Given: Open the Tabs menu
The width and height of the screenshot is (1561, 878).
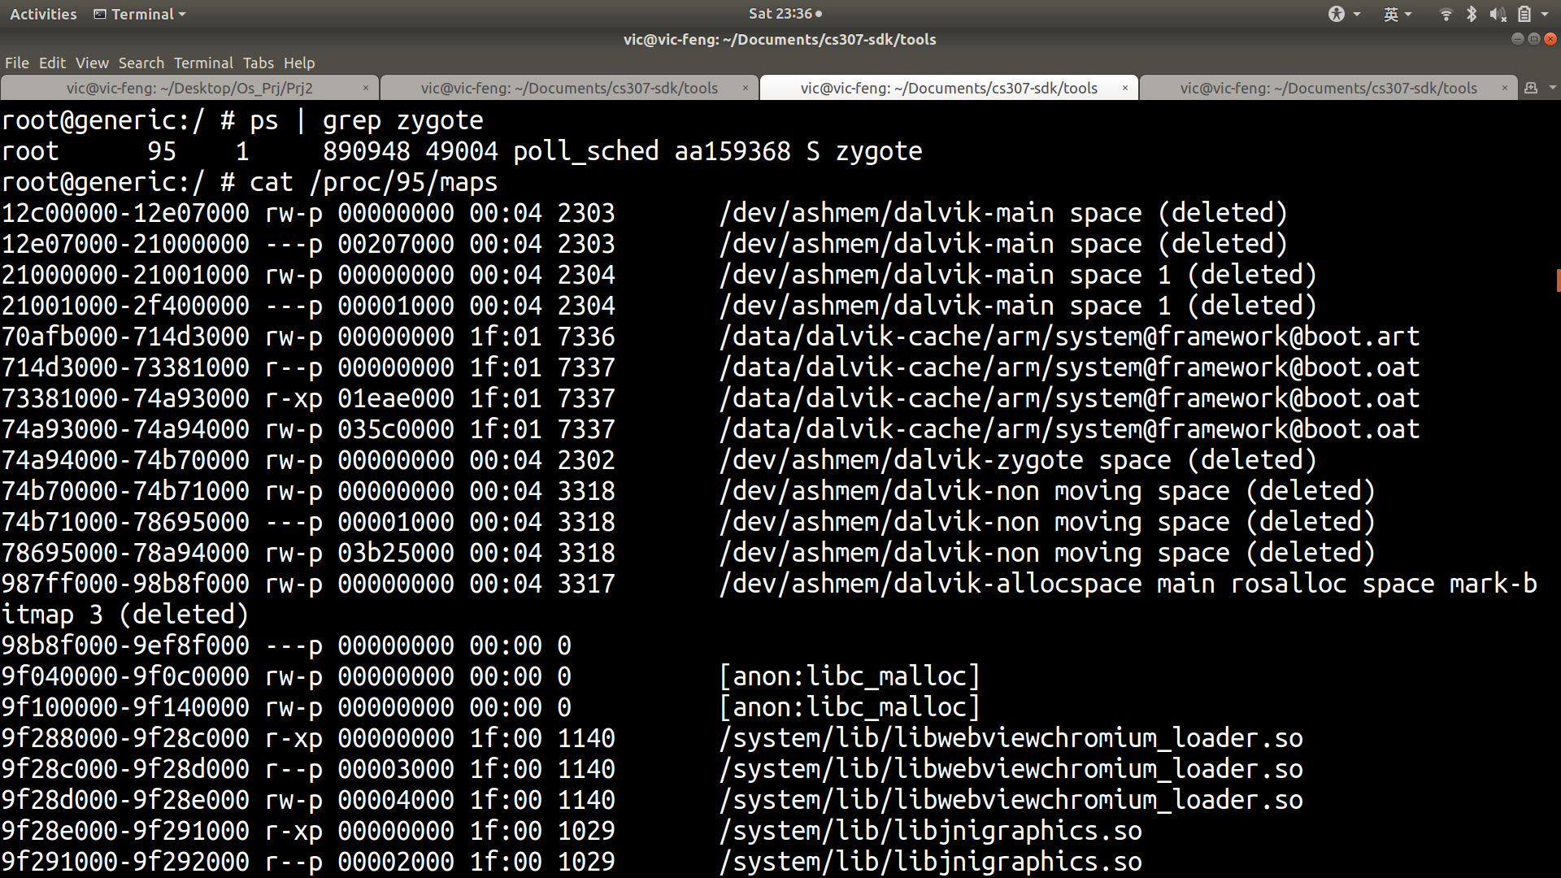Looking at the screenshot, I should pos(258,63).
